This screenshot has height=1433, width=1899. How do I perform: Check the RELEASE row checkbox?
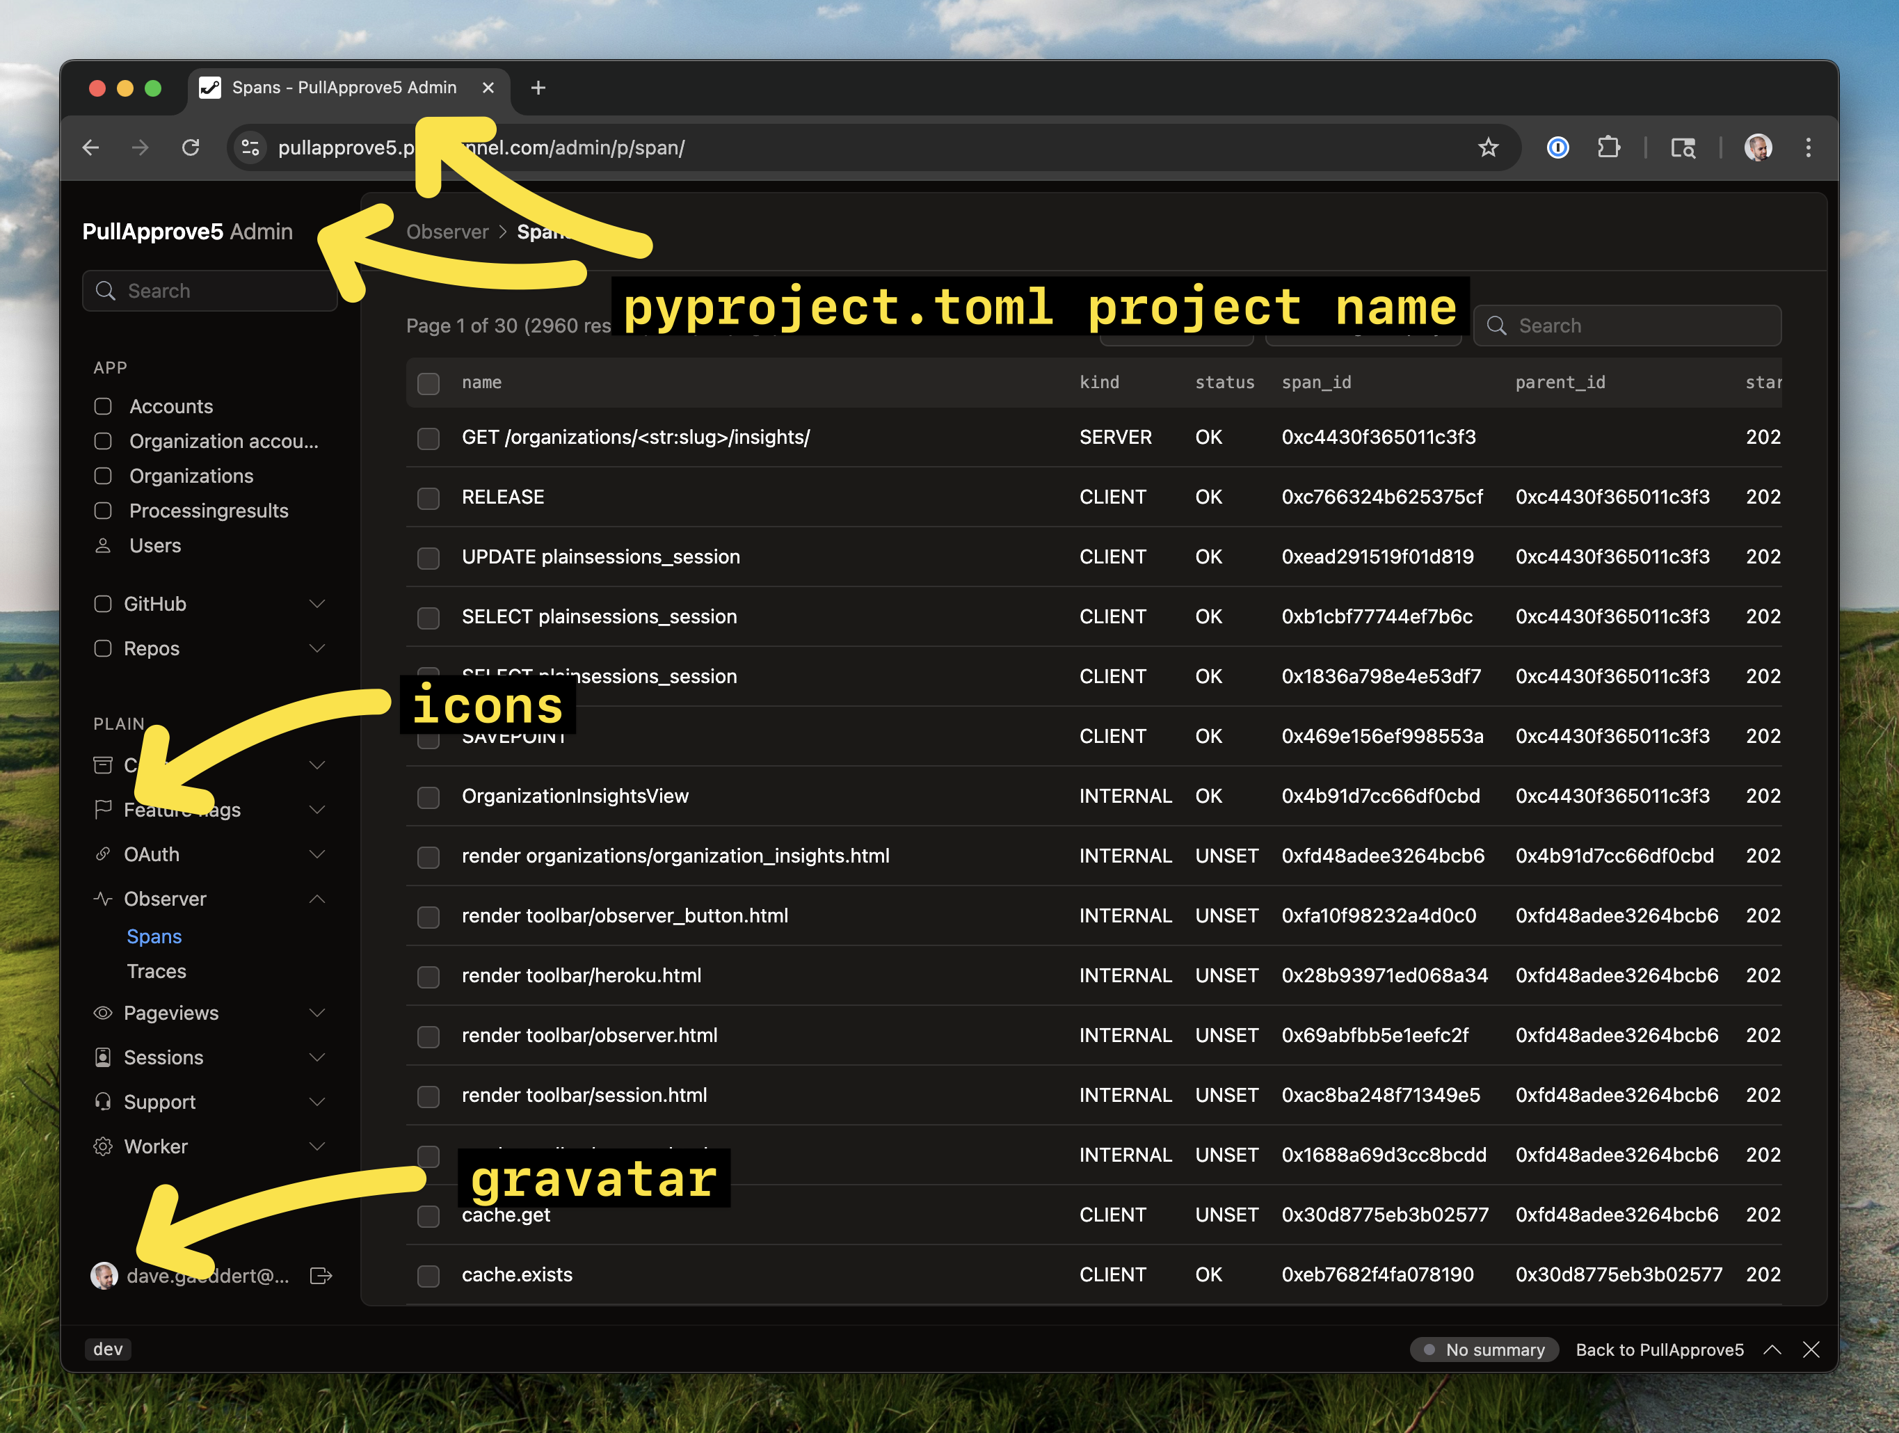(428, 499)
